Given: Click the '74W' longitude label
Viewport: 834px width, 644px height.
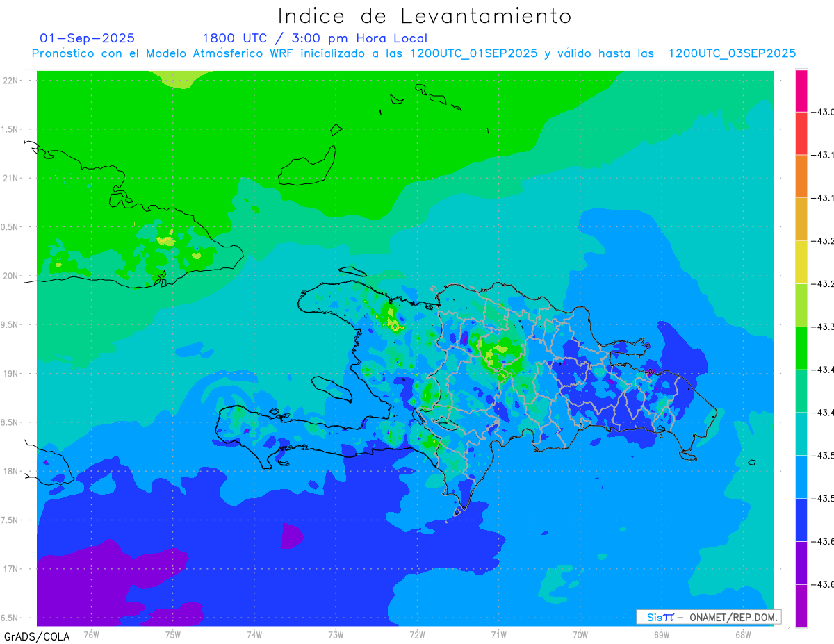Looking at the screenshot, I should pos(254,634).
